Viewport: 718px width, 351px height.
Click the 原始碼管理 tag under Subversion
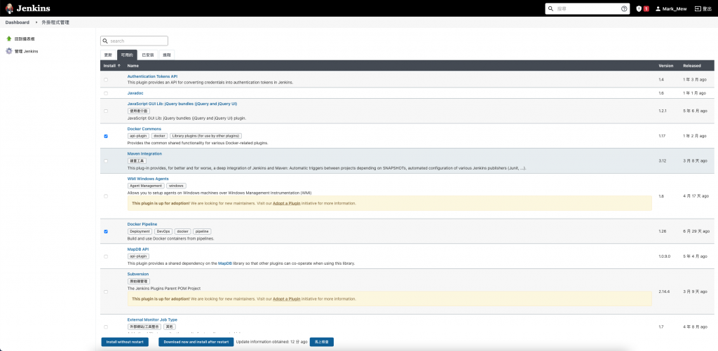click(139, 282)
